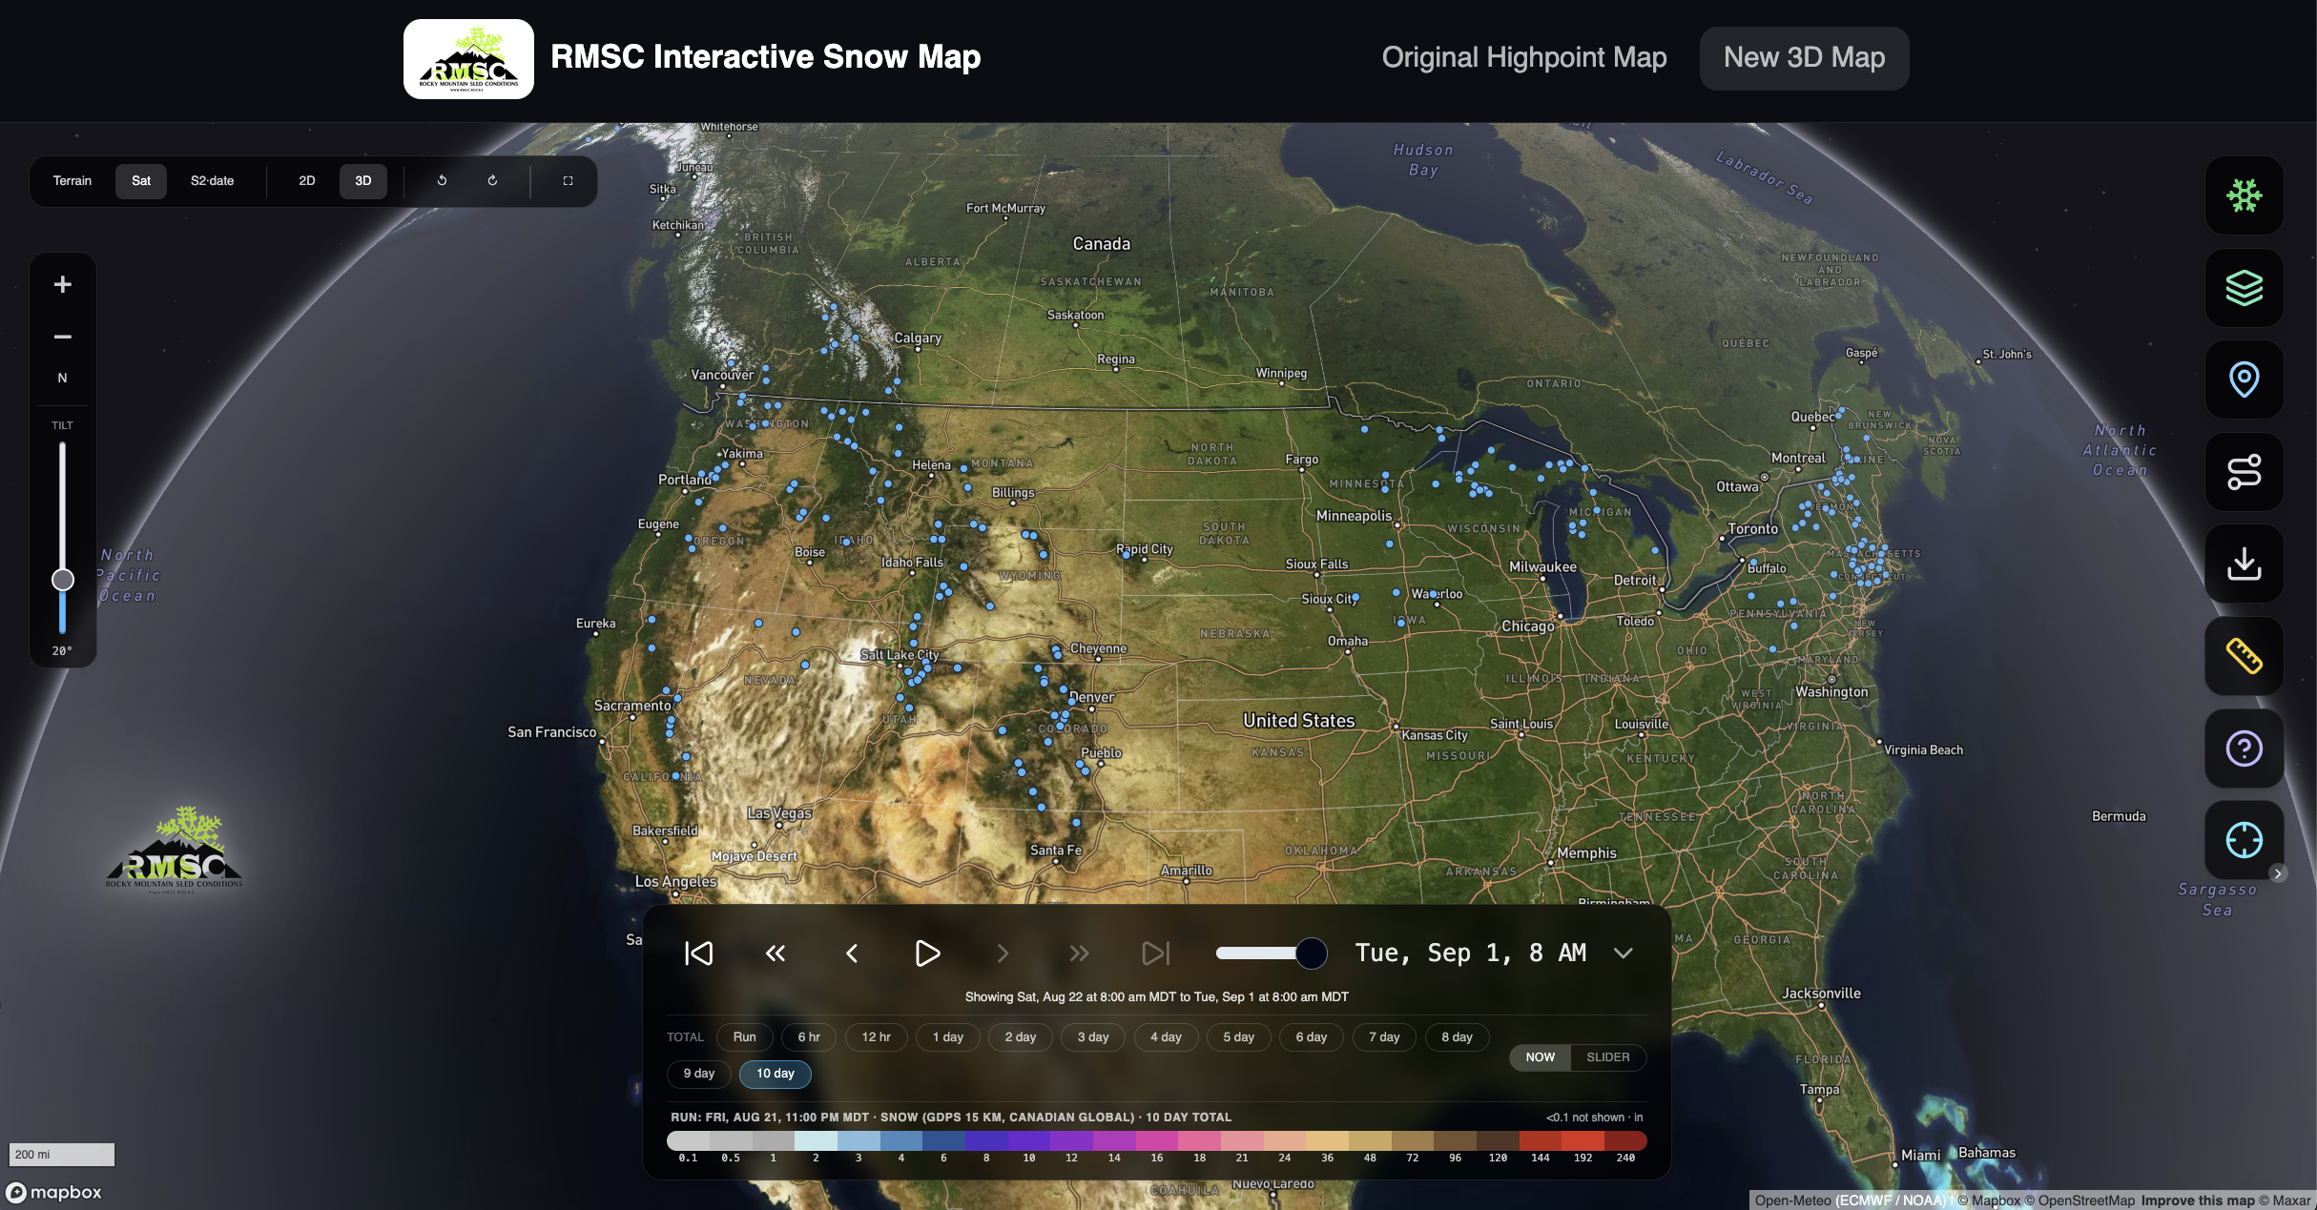Jump to the last timeline frame
Image resolution: width=2317 pixels, height=1210 pixels.
tap(1155, 954)
